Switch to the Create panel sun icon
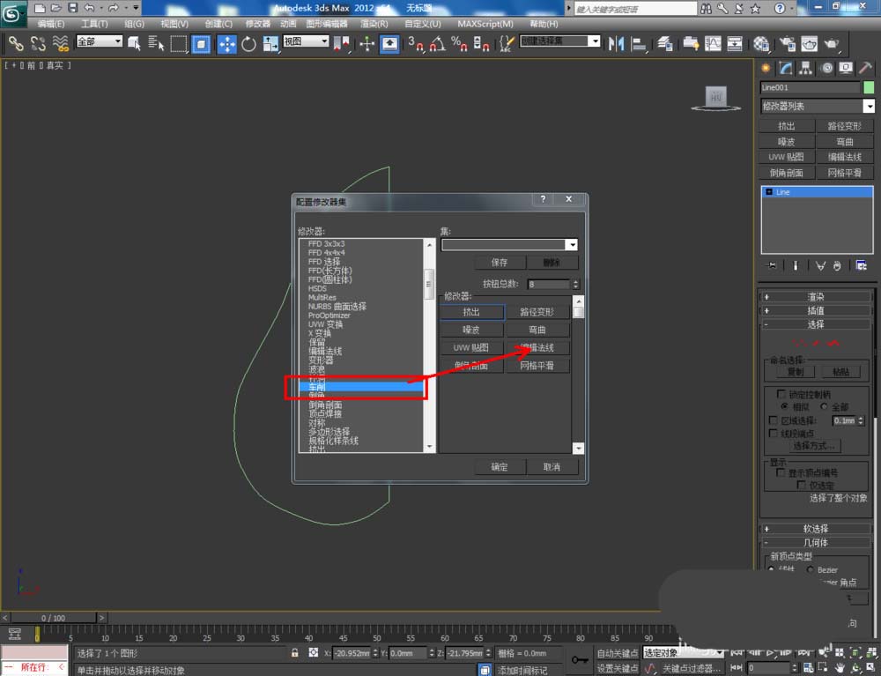This screenshot has height=676, width=881. (x=766, y=68)
